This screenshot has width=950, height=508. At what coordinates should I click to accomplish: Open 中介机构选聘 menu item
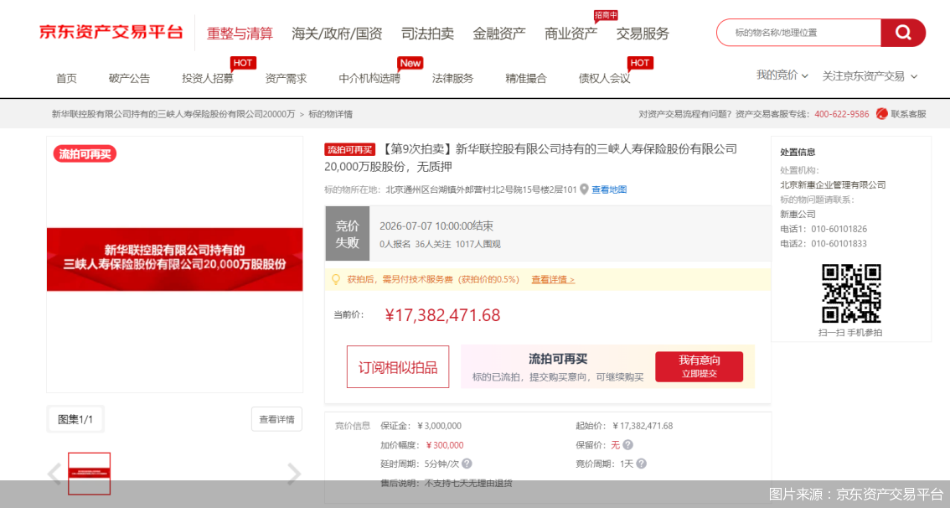tap(369, 78)
